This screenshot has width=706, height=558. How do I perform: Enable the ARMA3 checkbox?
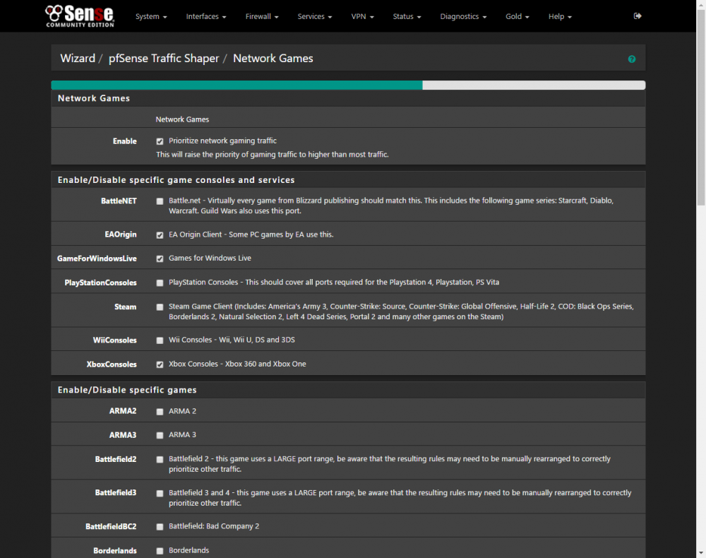(x=160, y=436)
